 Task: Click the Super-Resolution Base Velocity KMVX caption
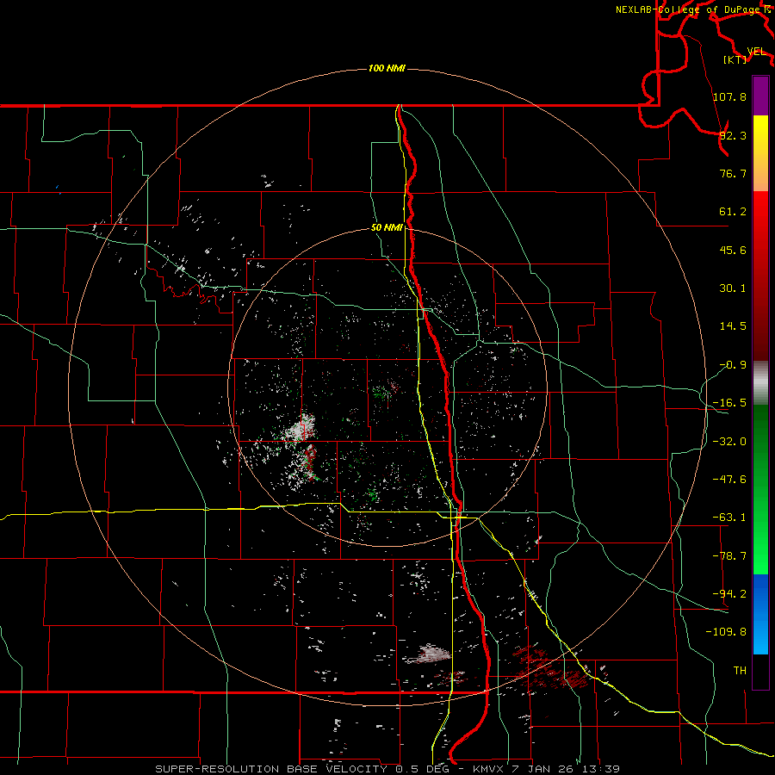point(387,769)
